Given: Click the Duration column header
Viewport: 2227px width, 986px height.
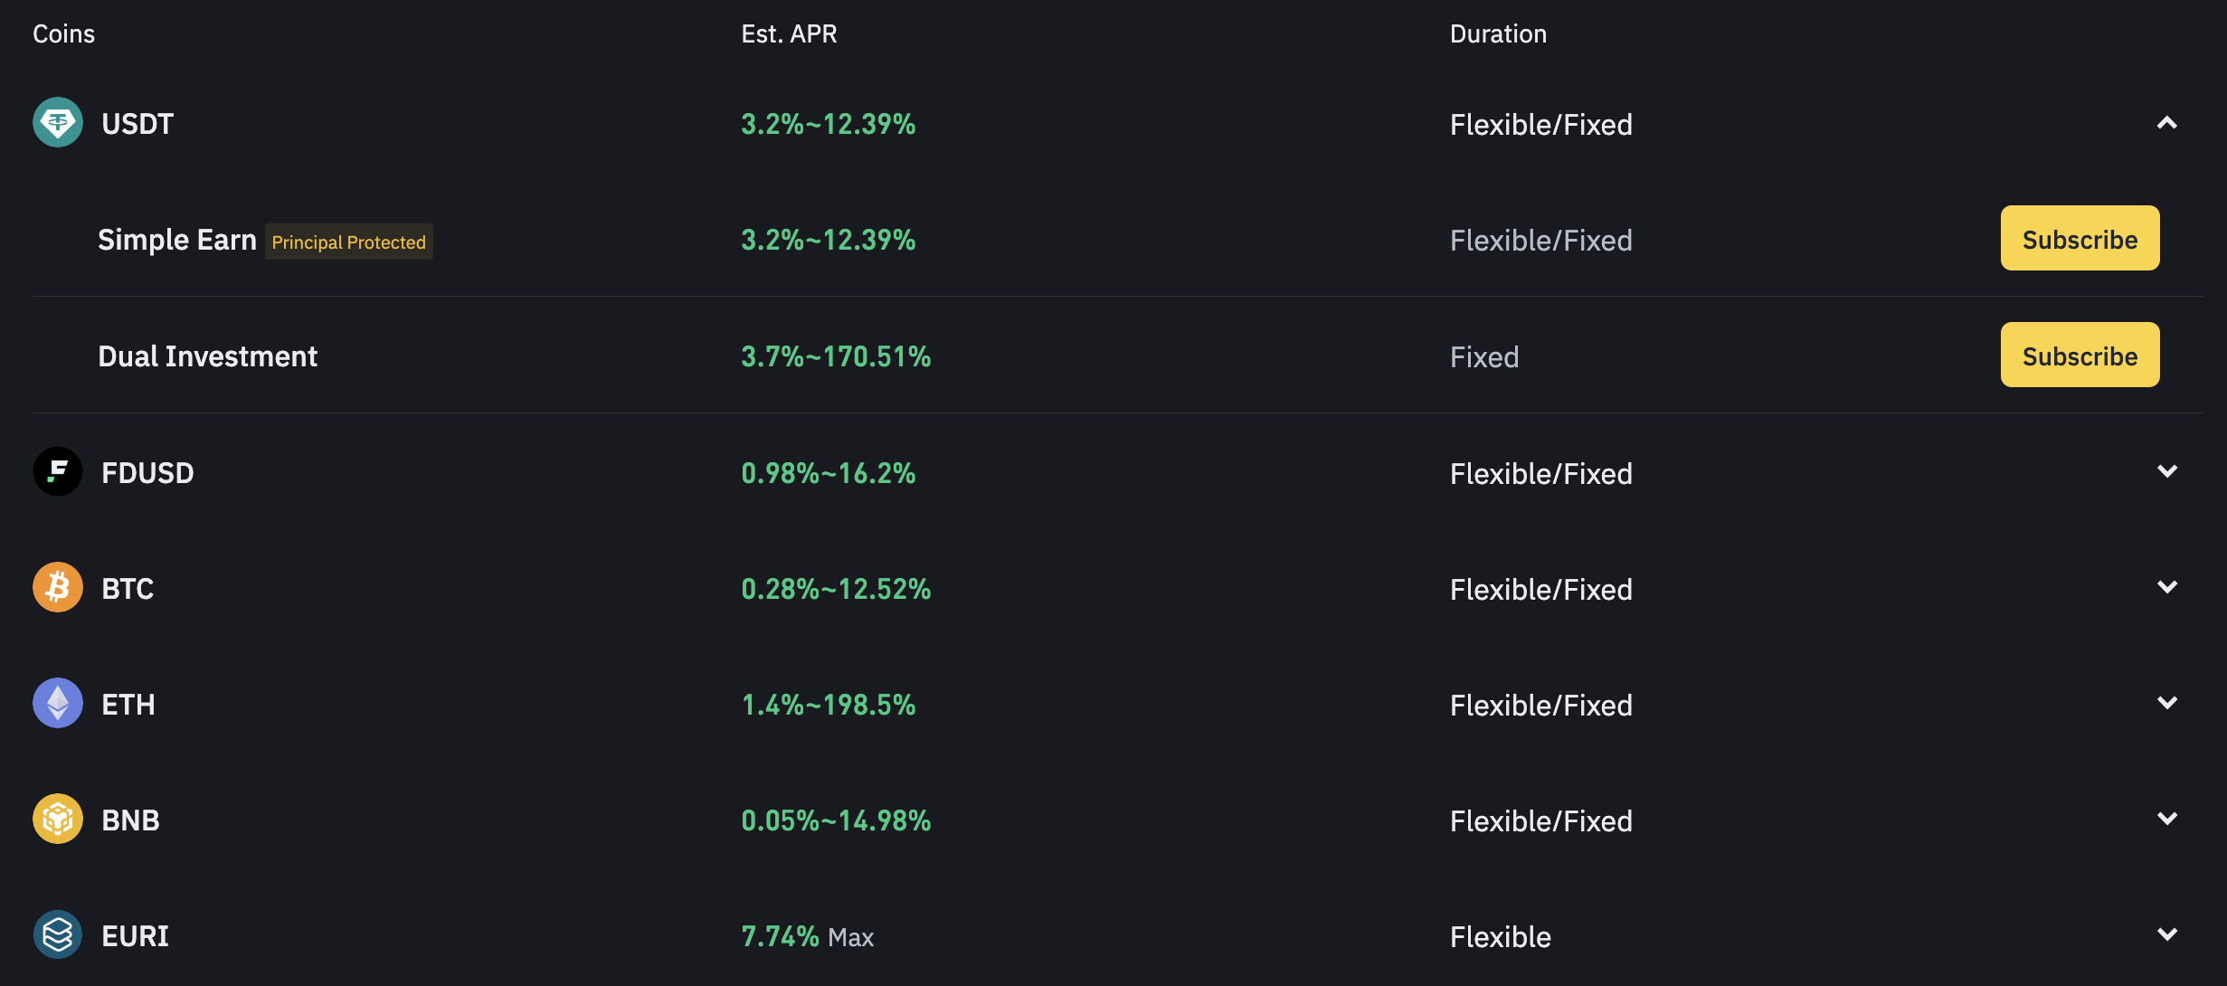Looking at the screenshot, I should click(1498, 34).
